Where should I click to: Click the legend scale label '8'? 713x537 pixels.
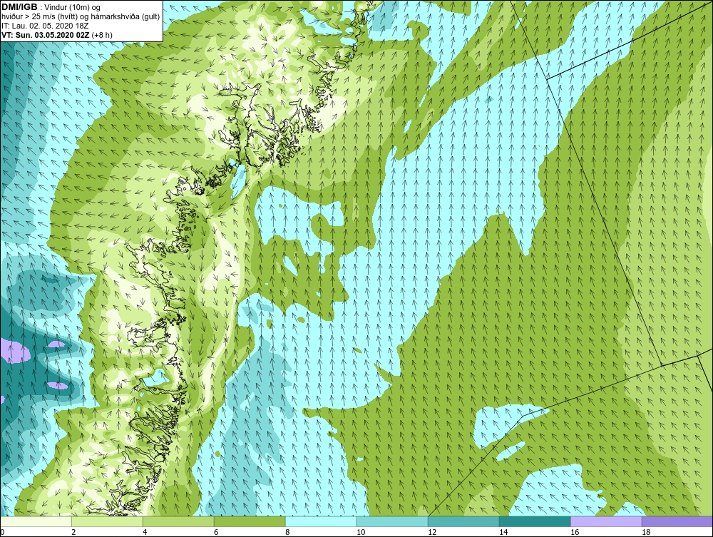[287, 532]
